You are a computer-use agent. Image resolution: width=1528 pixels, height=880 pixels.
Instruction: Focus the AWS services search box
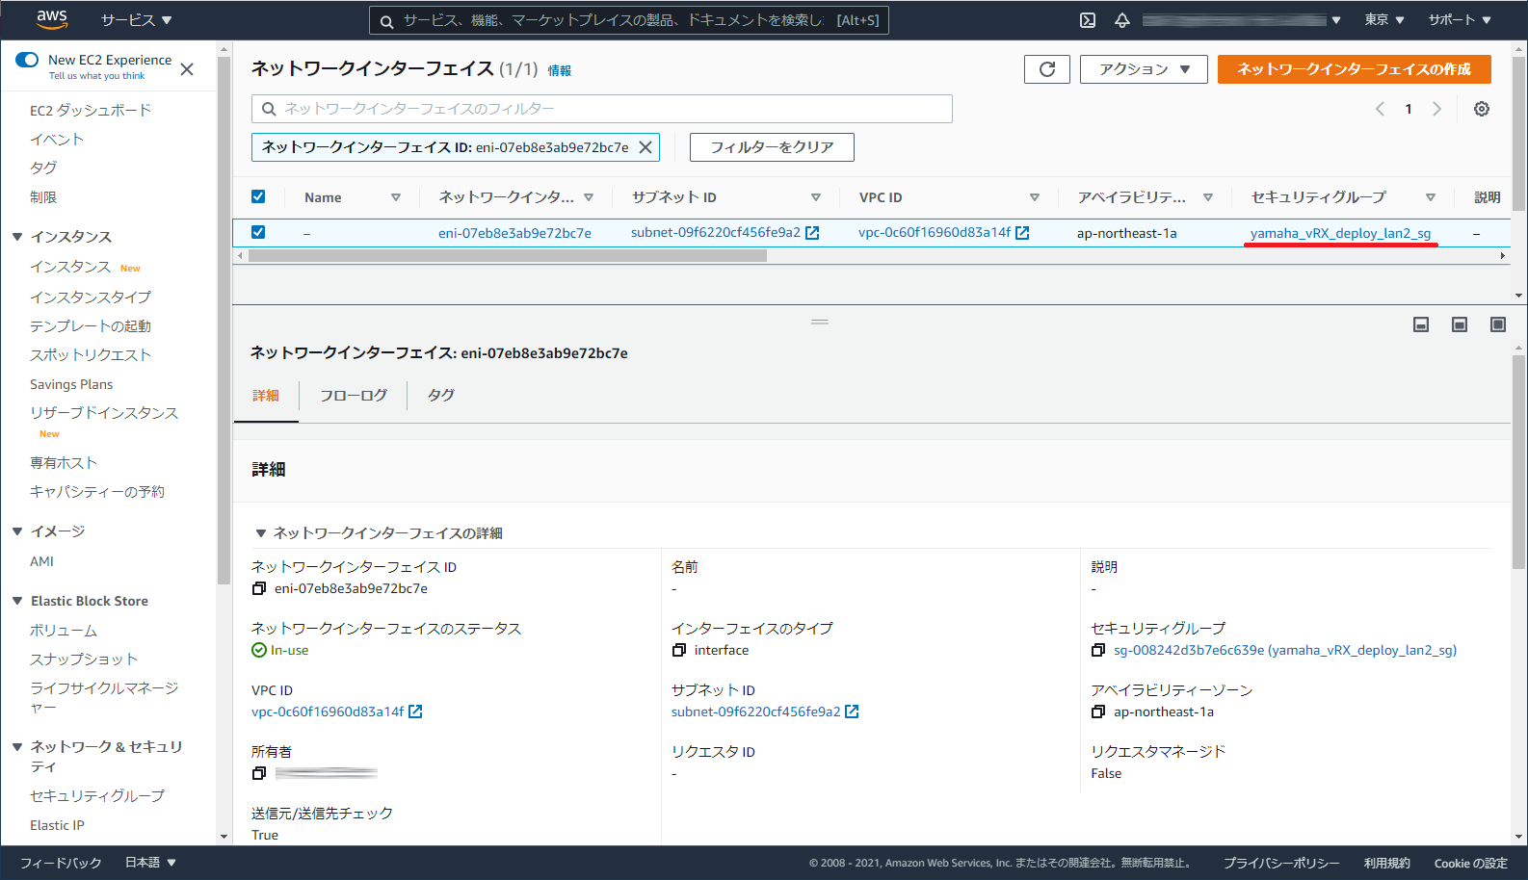coord(629,20)
